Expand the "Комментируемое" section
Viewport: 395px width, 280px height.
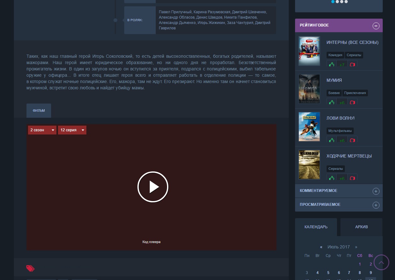tap(376, 191)
